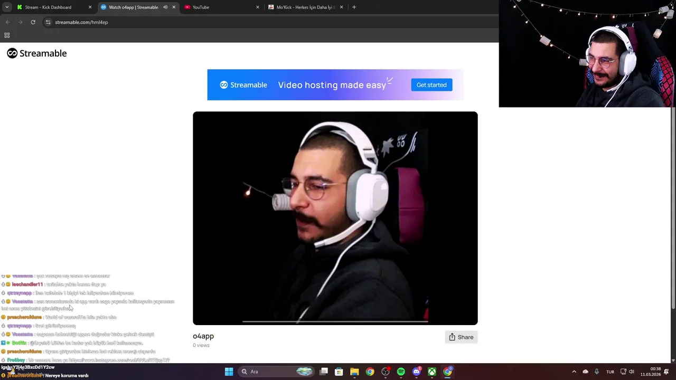Select the o4app video title
The width and height of the screenshot is (676, 380).
click(x=203, y=336)
